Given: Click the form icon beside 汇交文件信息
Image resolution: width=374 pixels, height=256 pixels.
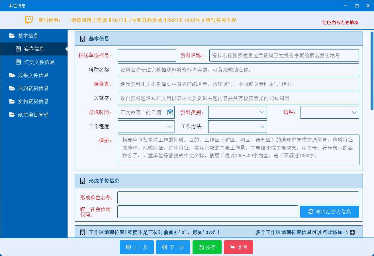Looking at the screenshot, I should (18, 62).
